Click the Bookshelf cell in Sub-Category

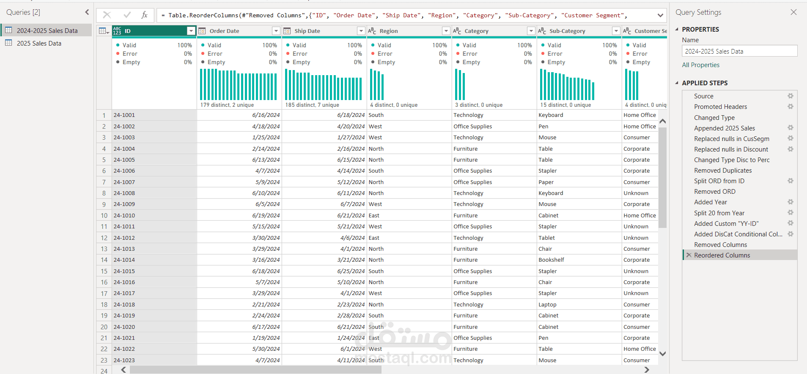point(579,260)
